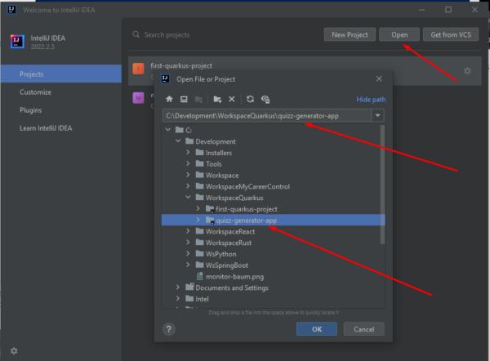
Task: Select monitor-baum.png file
Action: [234, 277]
